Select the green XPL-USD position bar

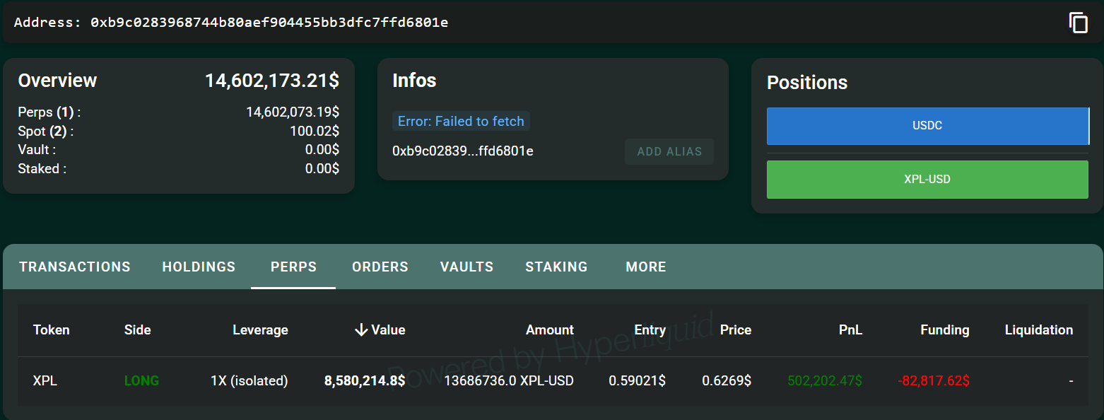tap(927, 180)
